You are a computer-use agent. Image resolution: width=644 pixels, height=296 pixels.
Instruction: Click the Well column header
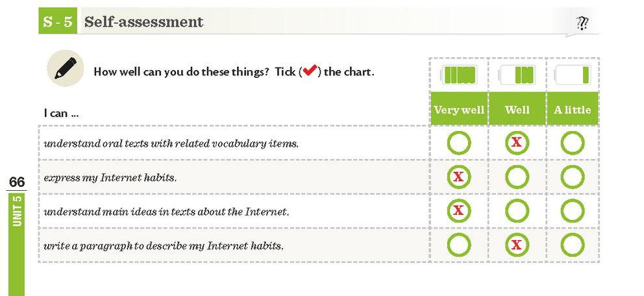(517, 109)
